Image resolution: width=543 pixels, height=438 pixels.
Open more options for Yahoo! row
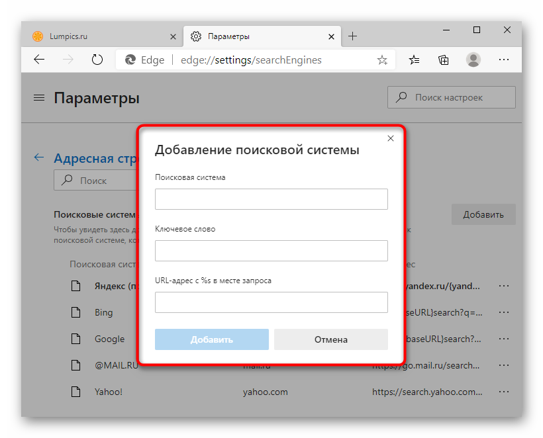click(x=504, y=392)
